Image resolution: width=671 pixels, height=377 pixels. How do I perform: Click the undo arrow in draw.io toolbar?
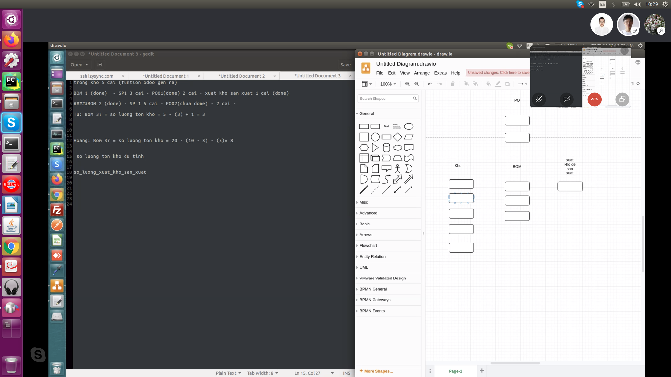(x=430, y=84)
